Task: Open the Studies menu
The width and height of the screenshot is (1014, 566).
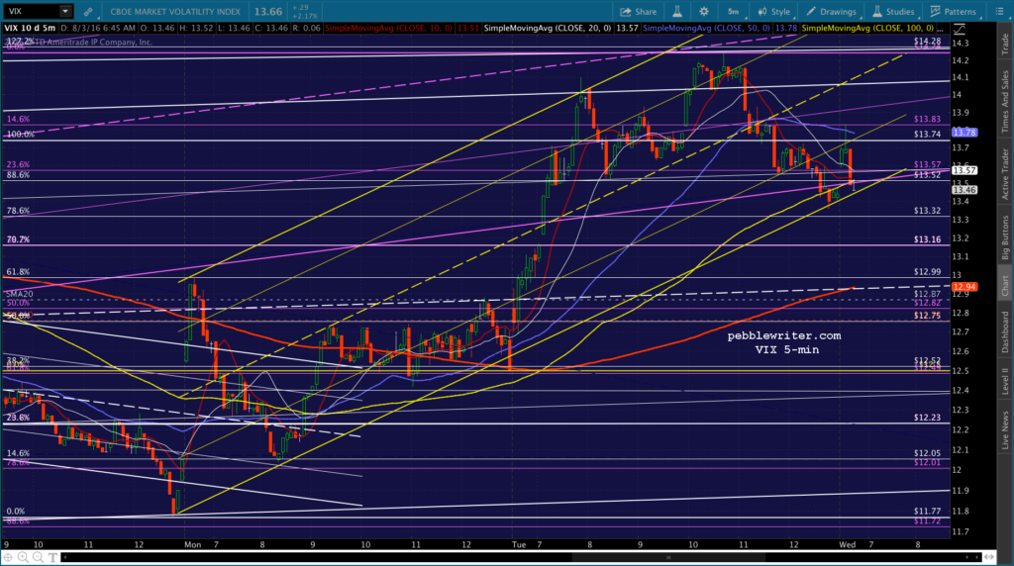Action: (x=893, y=12)
